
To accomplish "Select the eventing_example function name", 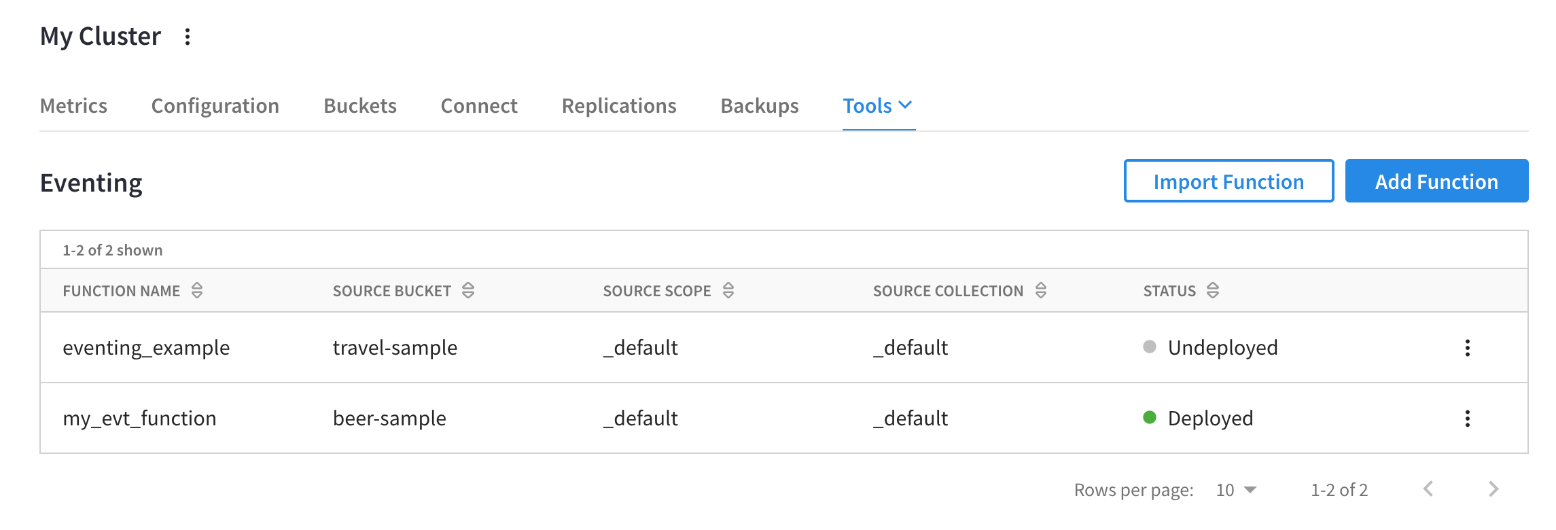I will [x=146, y=348].
